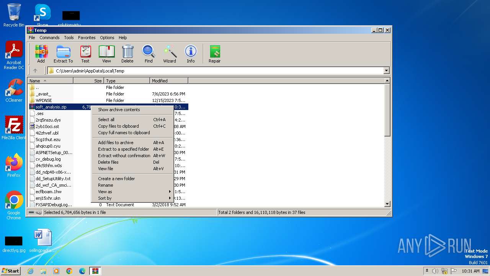Sort by Name column header
The height and width of the screenshot is (276, 490).
tap(51, 81)
